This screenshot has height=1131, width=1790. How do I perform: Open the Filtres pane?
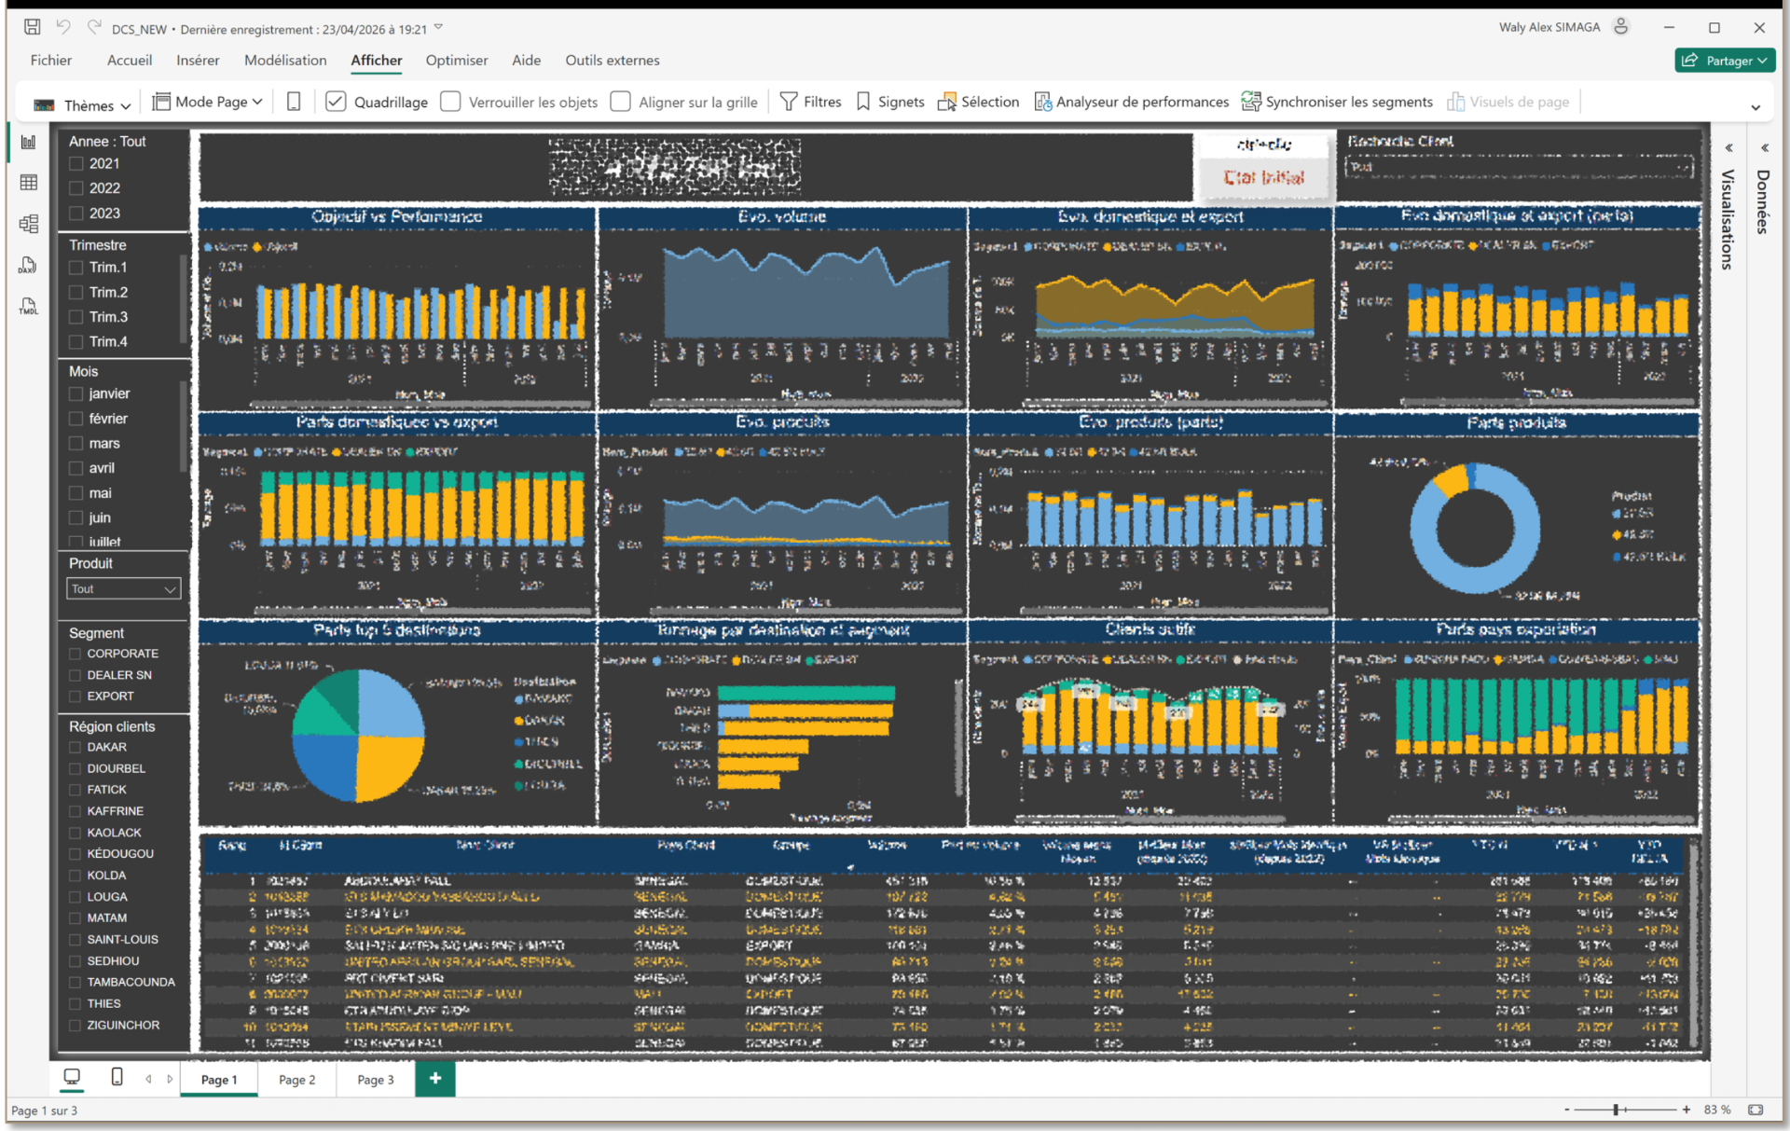810,102
